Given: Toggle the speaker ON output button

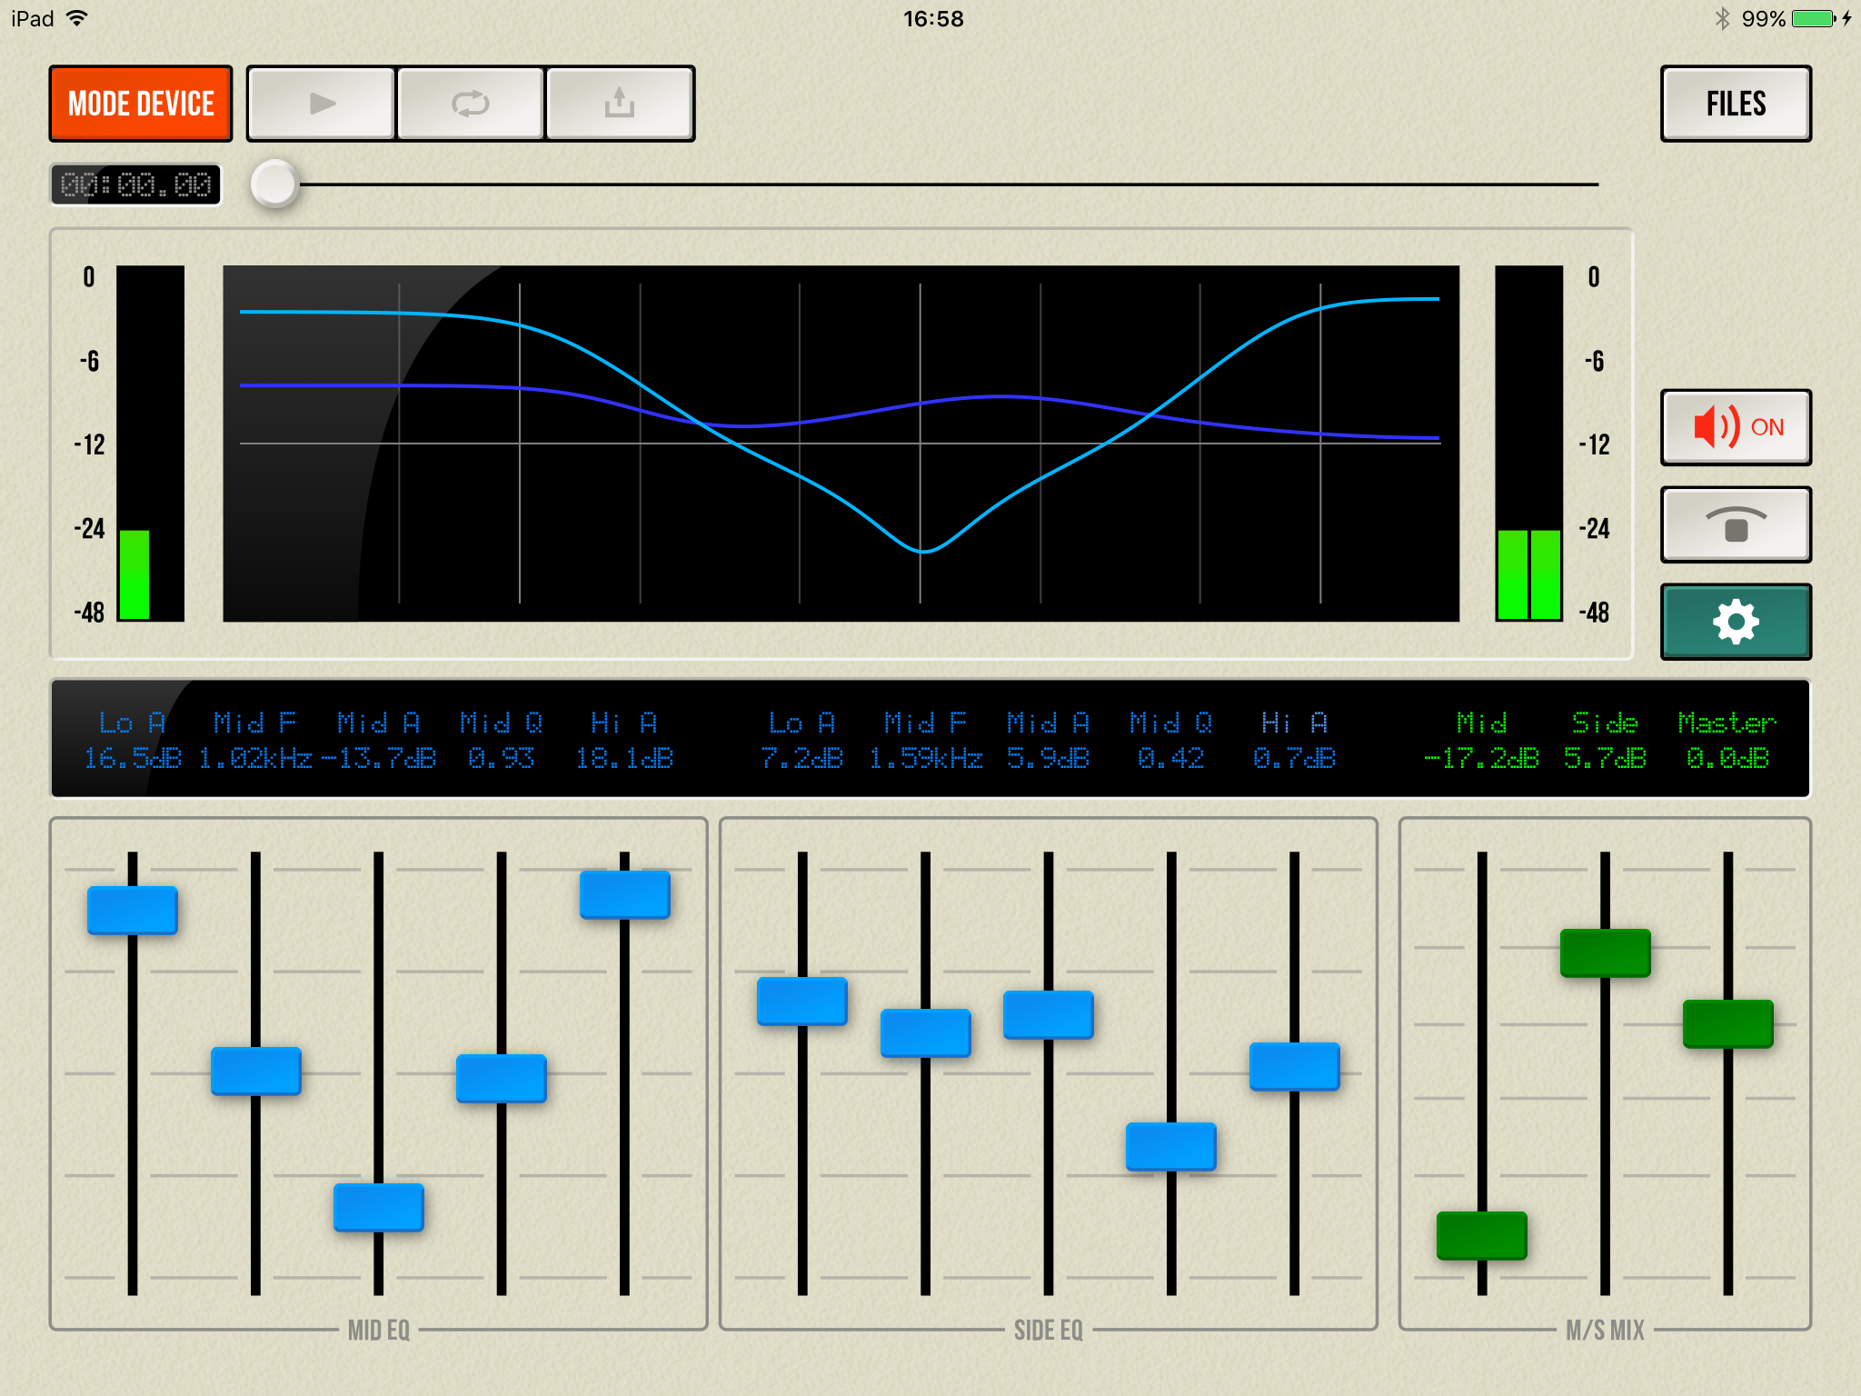Looking at the screenshot, I should (1736, 427).
